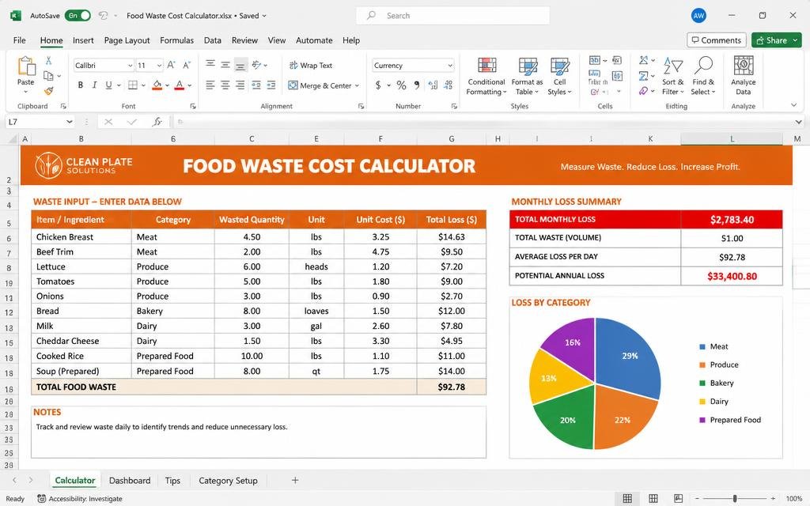Click the Paste clipboard icon
The image size is (810, 506).
pyautogui.click(x=26, y=67)
